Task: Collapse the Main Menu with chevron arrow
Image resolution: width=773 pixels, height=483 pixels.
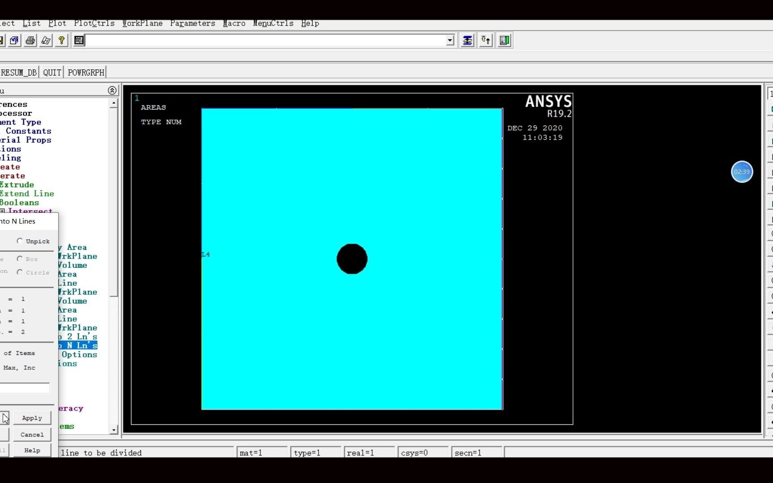Action: click(112, 90)
